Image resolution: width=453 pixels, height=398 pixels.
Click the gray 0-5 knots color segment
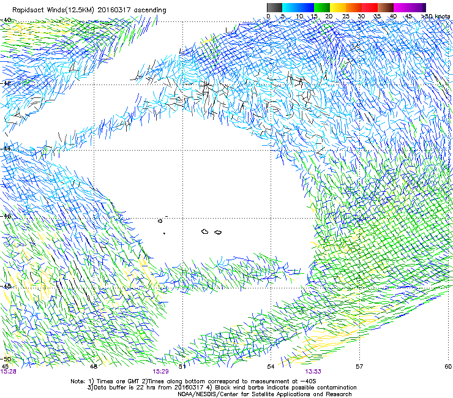(x=274, y=7)
